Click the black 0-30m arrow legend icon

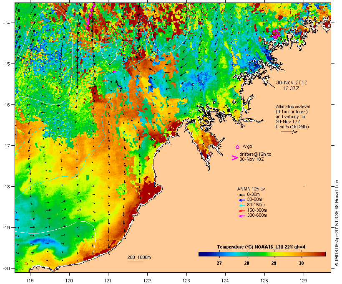coord(242,195)
